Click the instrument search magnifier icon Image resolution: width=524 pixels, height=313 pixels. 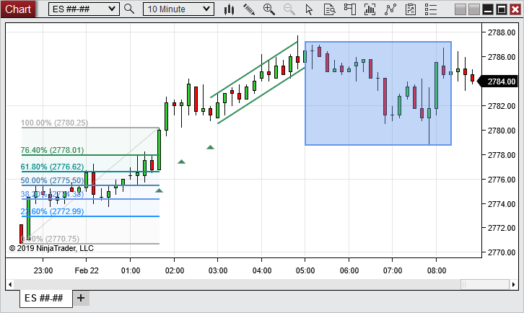(x=129, y=9)
